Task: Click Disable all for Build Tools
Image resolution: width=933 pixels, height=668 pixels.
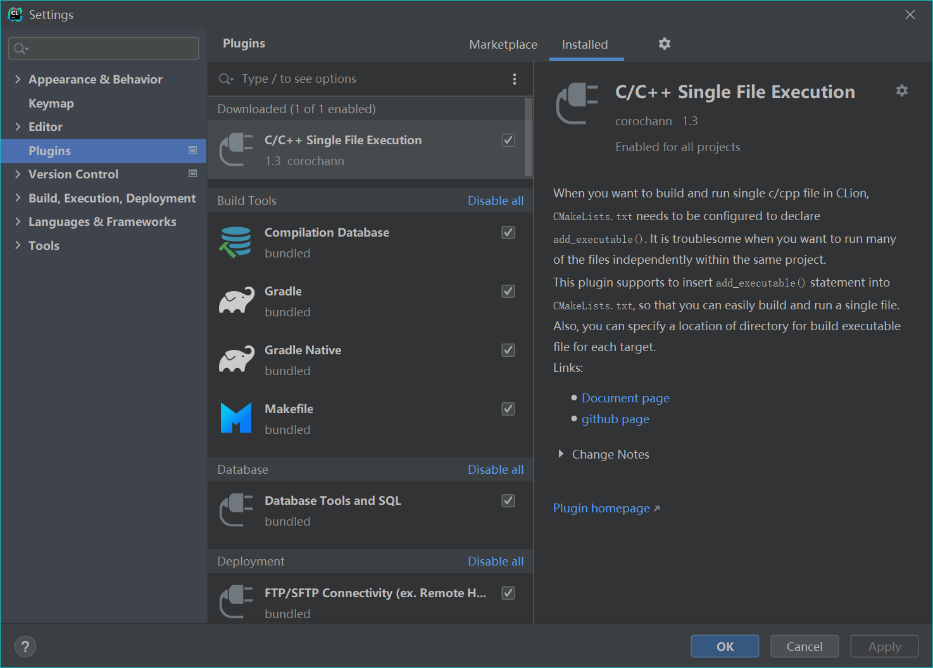Action: 496,201
